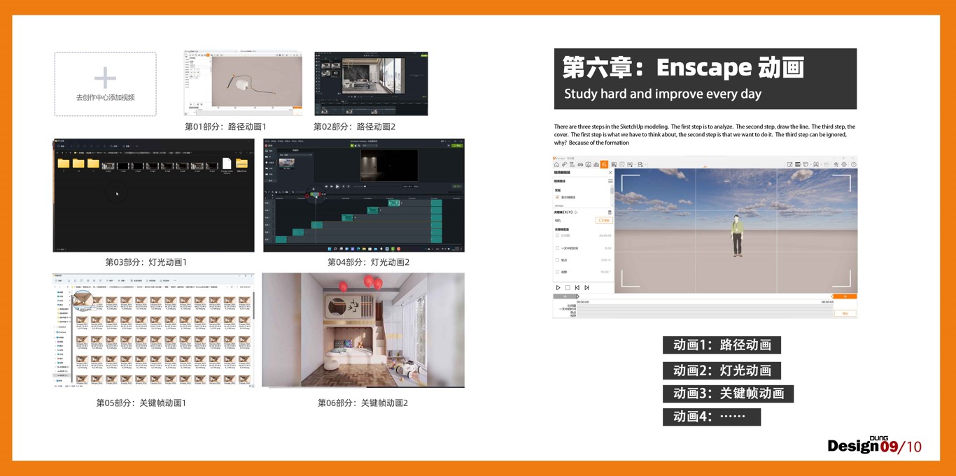Enable the keyframe checkbox with value 12:00
This screenshot has width=956, height=476.
click(558, 248)
